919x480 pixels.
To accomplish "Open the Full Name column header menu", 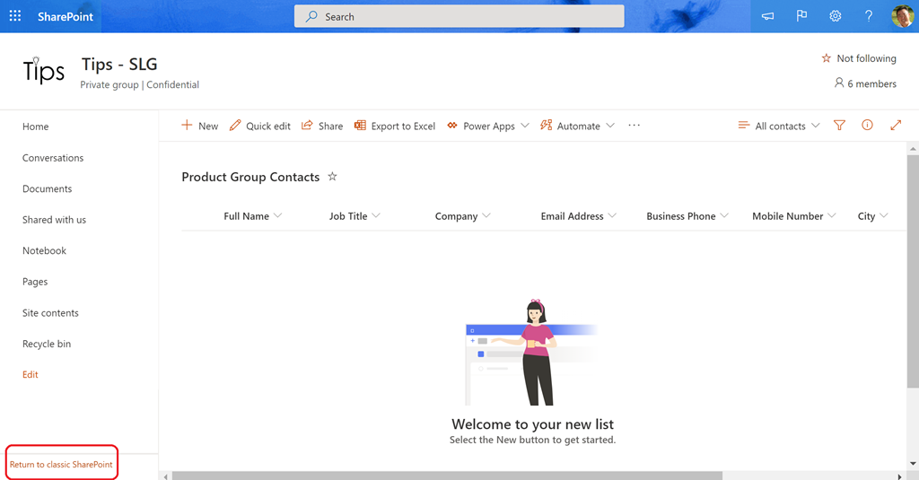I will [x=252, y=216].
